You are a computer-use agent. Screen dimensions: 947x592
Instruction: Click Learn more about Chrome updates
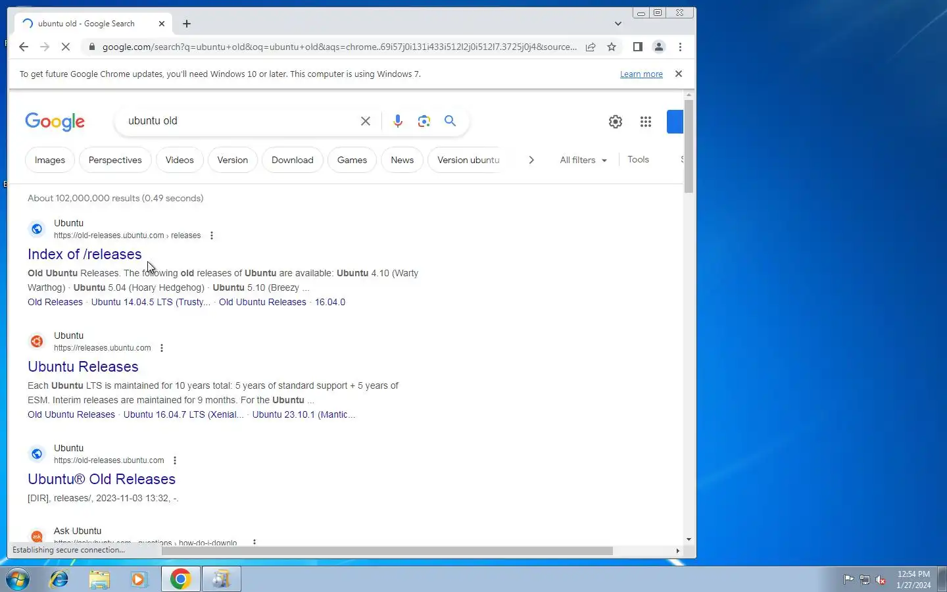[x=641, y=74]
